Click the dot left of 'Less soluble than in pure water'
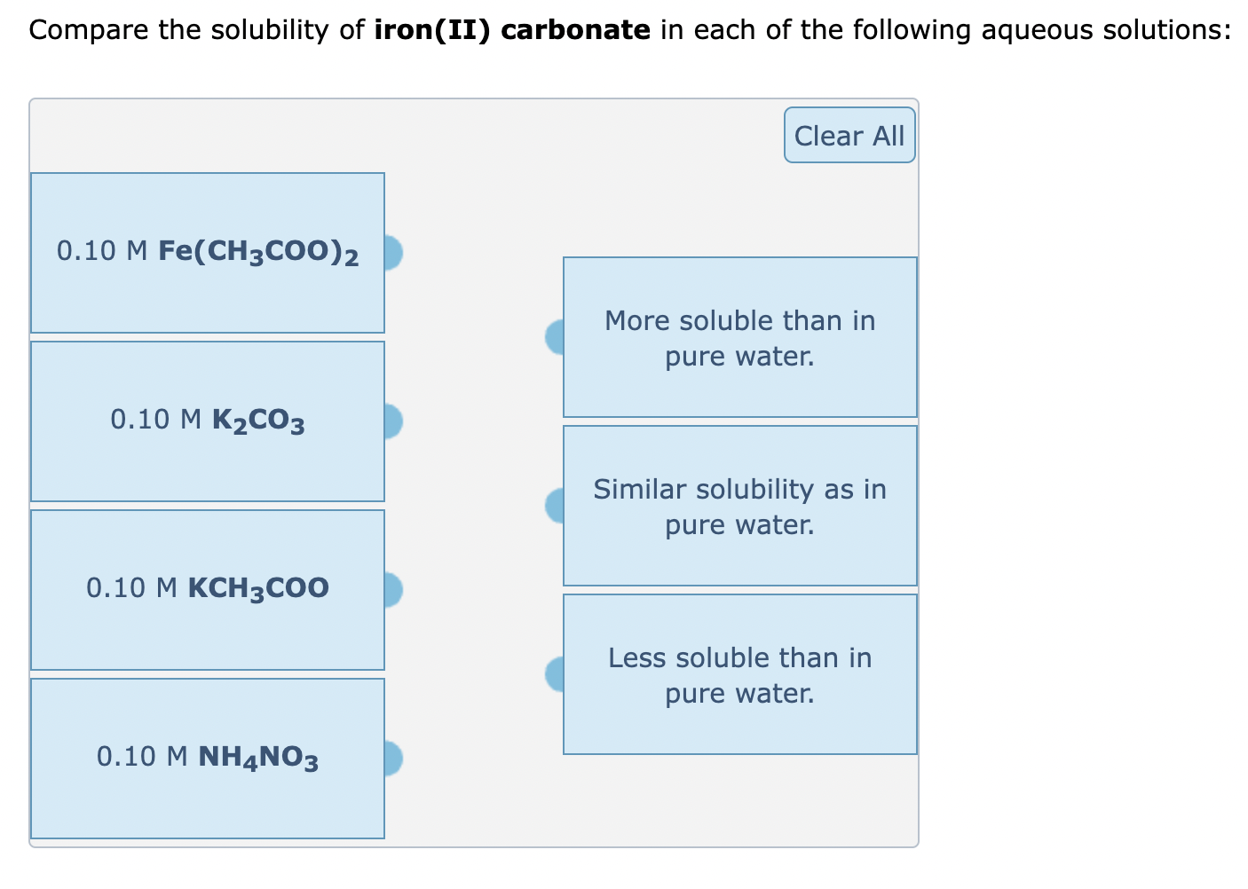The image size is (1248, 889). (x=556, y=674)
